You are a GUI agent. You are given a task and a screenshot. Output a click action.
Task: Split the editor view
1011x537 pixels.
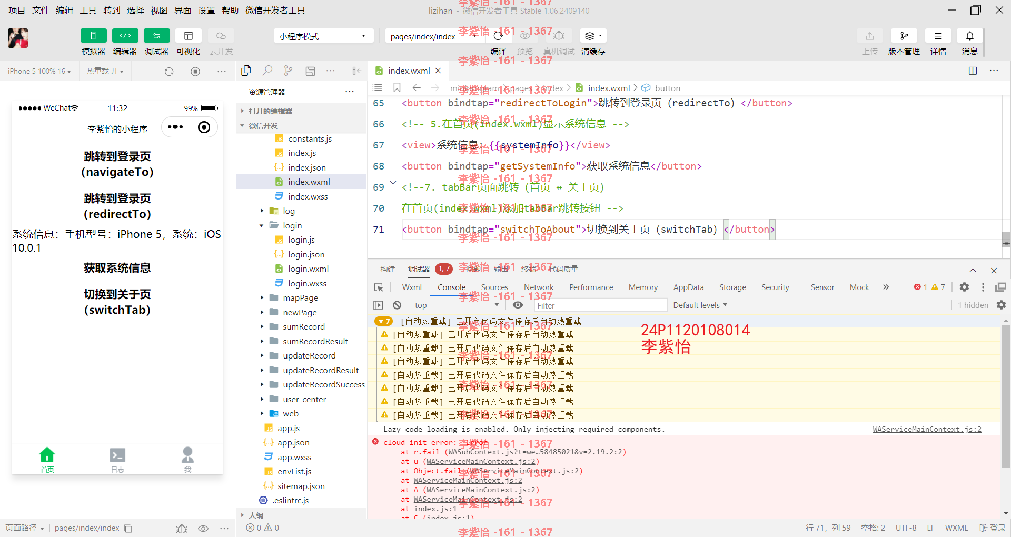coord(973,71)
